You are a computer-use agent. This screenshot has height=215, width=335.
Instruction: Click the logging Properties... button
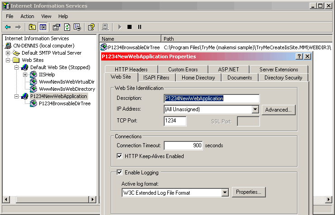(x=249, y=192)
